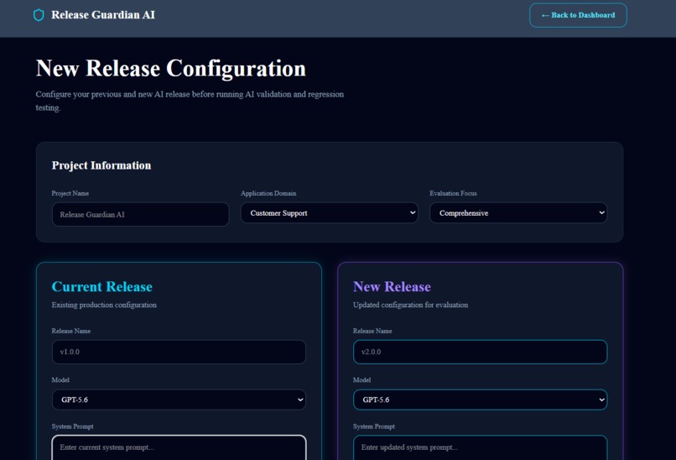Click the shield logo icon
This screenshot has height=460, width=676.
(x=39, y=15)
